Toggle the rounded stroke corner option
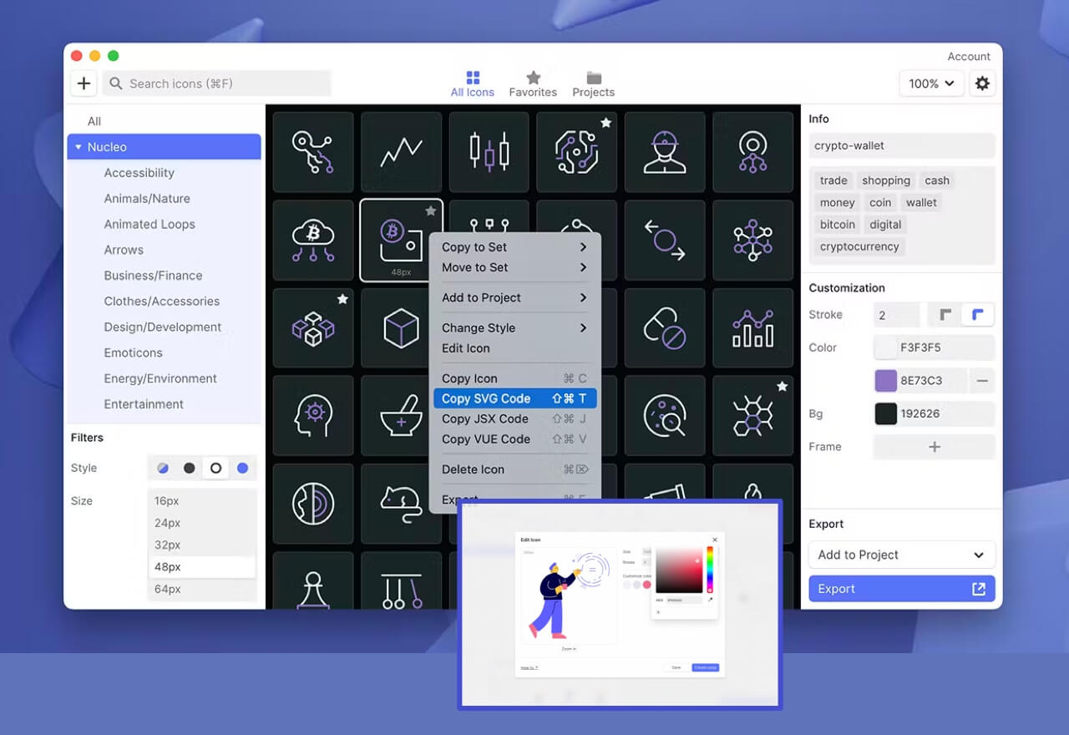Viewport: 1069px width, 735px height. coord(977,315)
